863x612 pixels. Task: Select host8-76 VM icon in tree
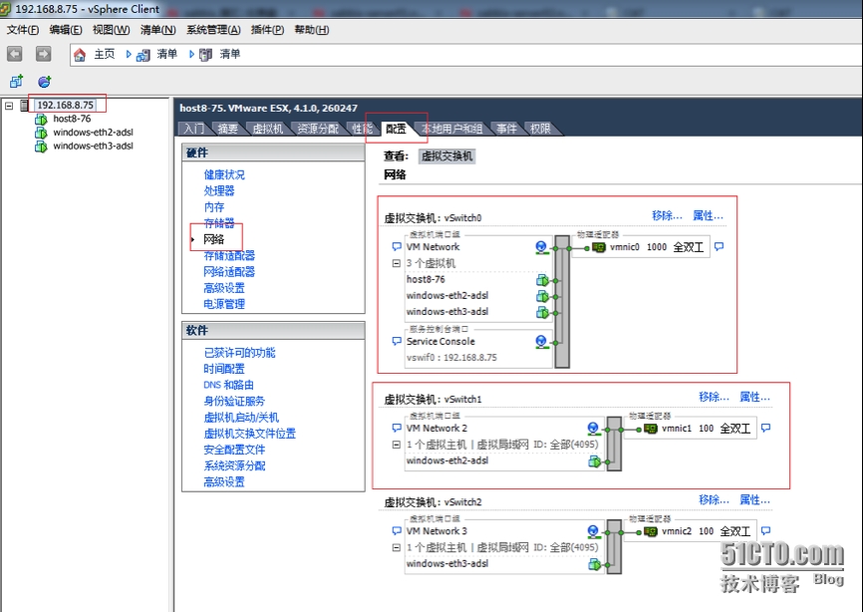coord(41,119)
